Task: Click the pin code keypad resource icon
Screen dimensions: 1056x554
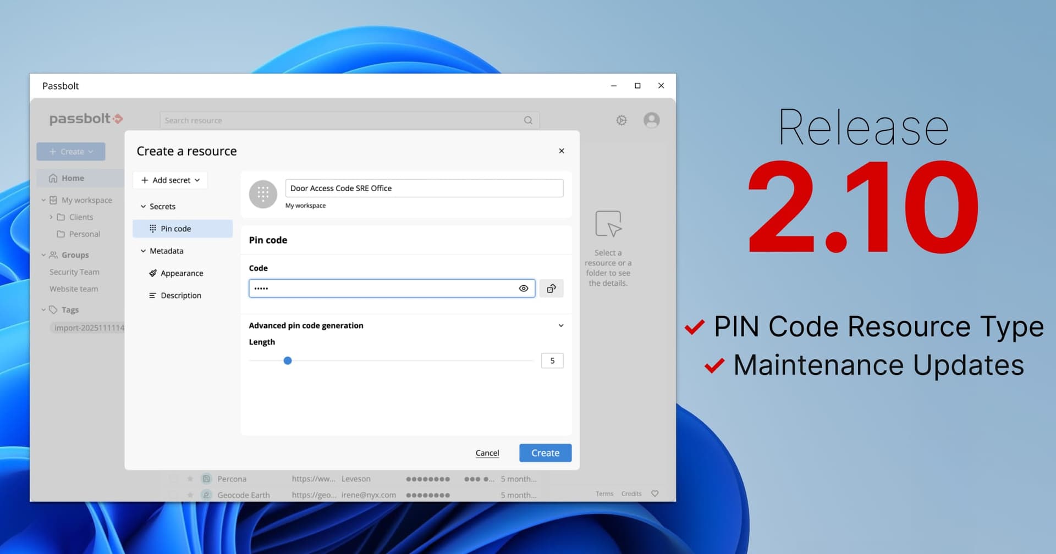Action: click(263, 194)
